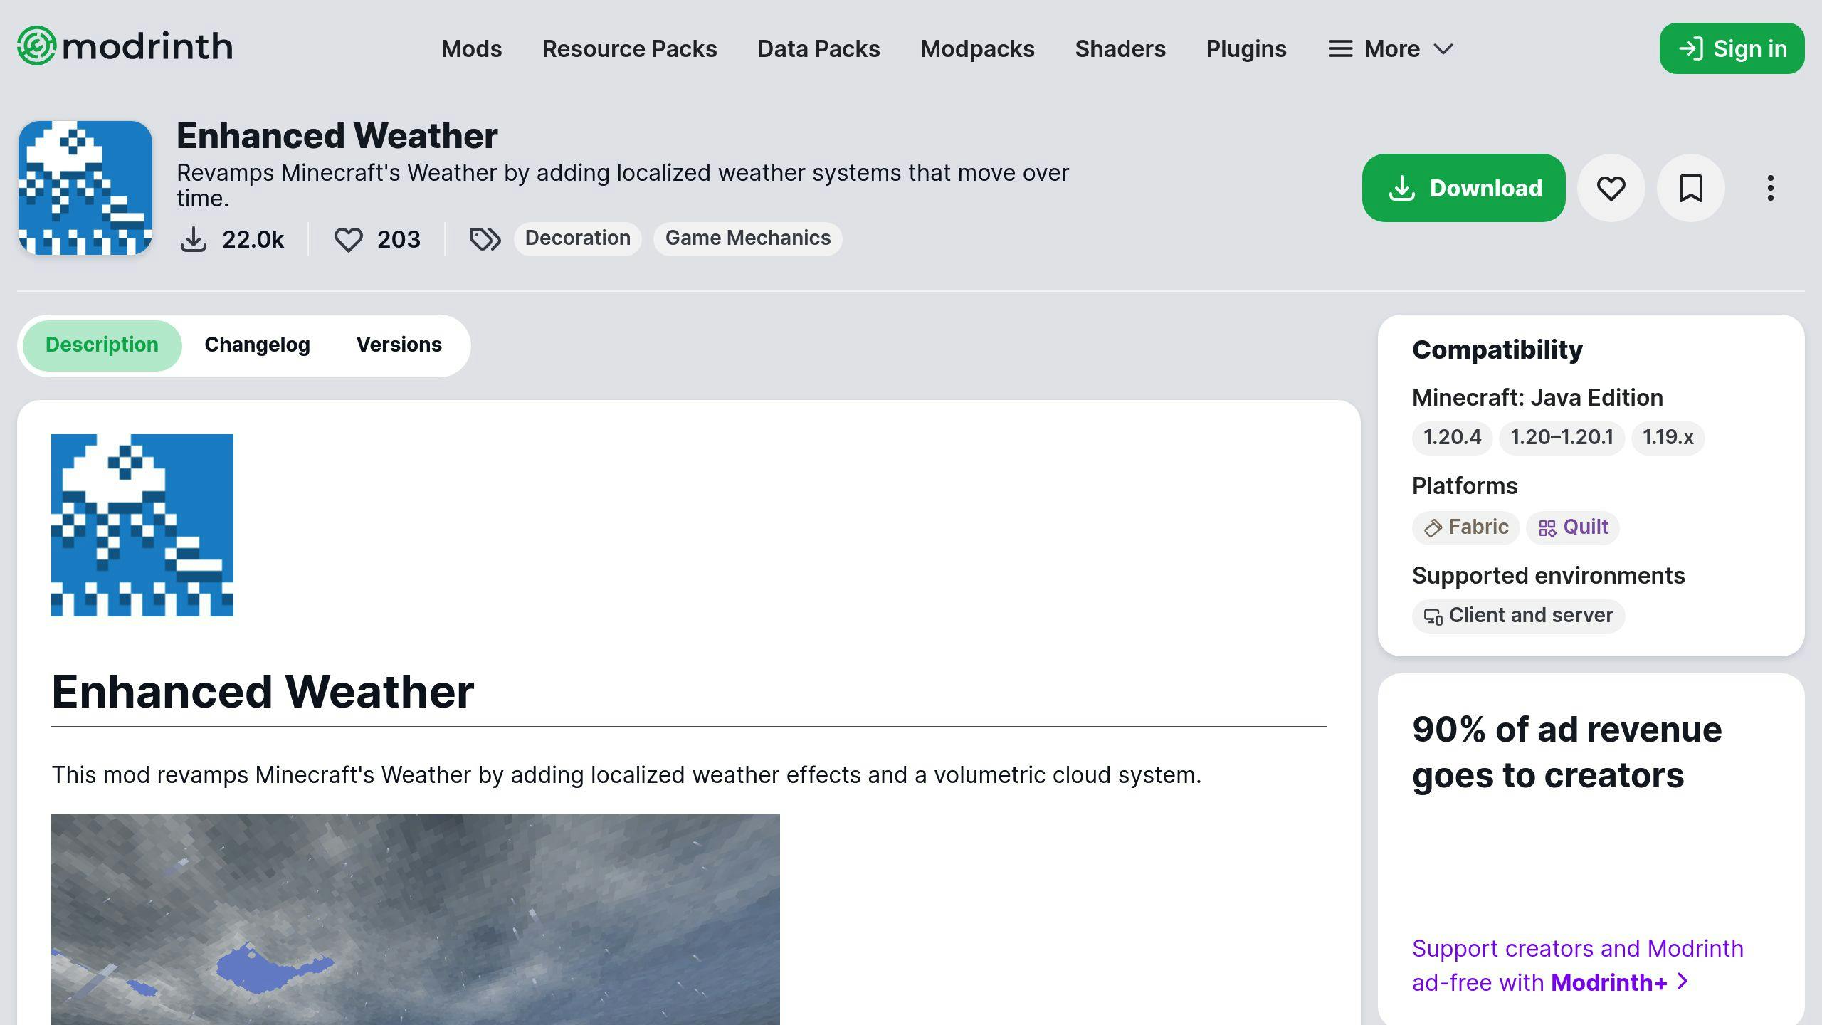Click the 'Compatibility' heading
The height and width of the screenshot is (1025, 1822).
tap(1497, 349)
